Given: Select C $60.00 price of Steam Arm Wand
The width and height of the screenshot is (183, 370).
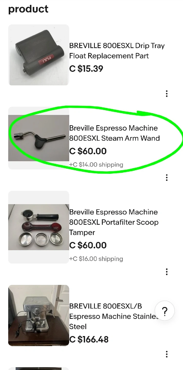Looking at the screenshot, I should click(88, 151).
